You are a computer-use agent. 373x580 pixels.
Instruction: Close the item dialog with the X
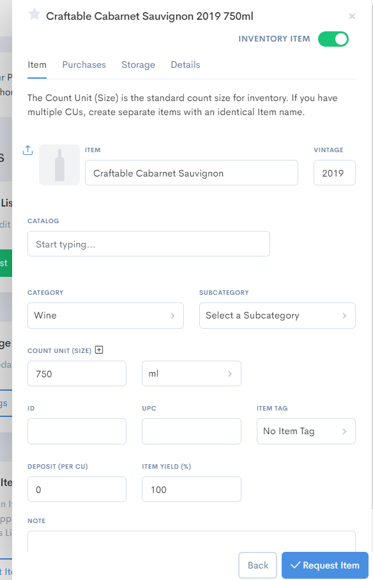click(x=352, y=16)
